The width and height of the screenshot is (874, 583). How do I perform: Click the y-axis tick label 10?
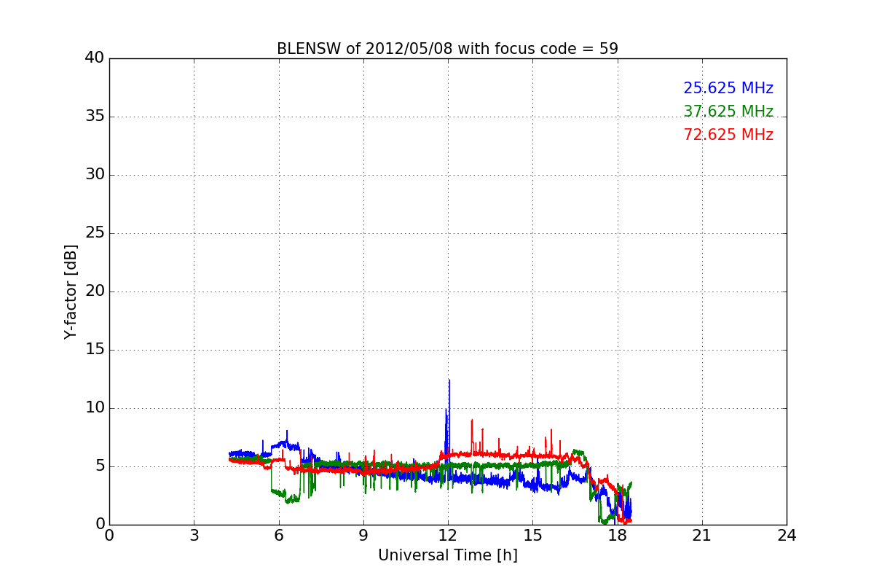95,408
